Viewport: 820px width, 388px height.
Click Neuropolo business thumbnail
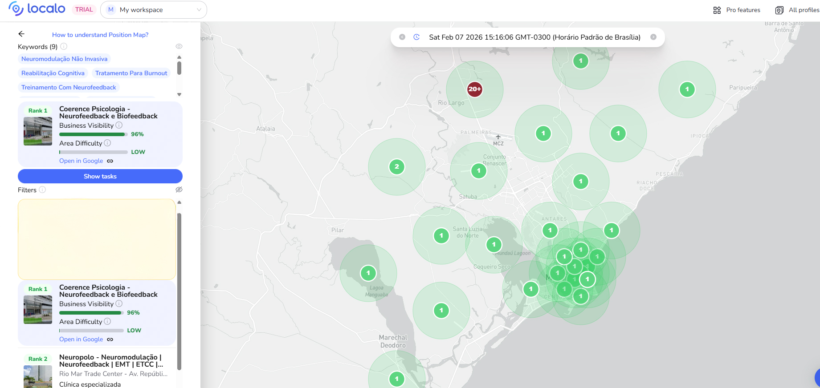click(38, 376)
